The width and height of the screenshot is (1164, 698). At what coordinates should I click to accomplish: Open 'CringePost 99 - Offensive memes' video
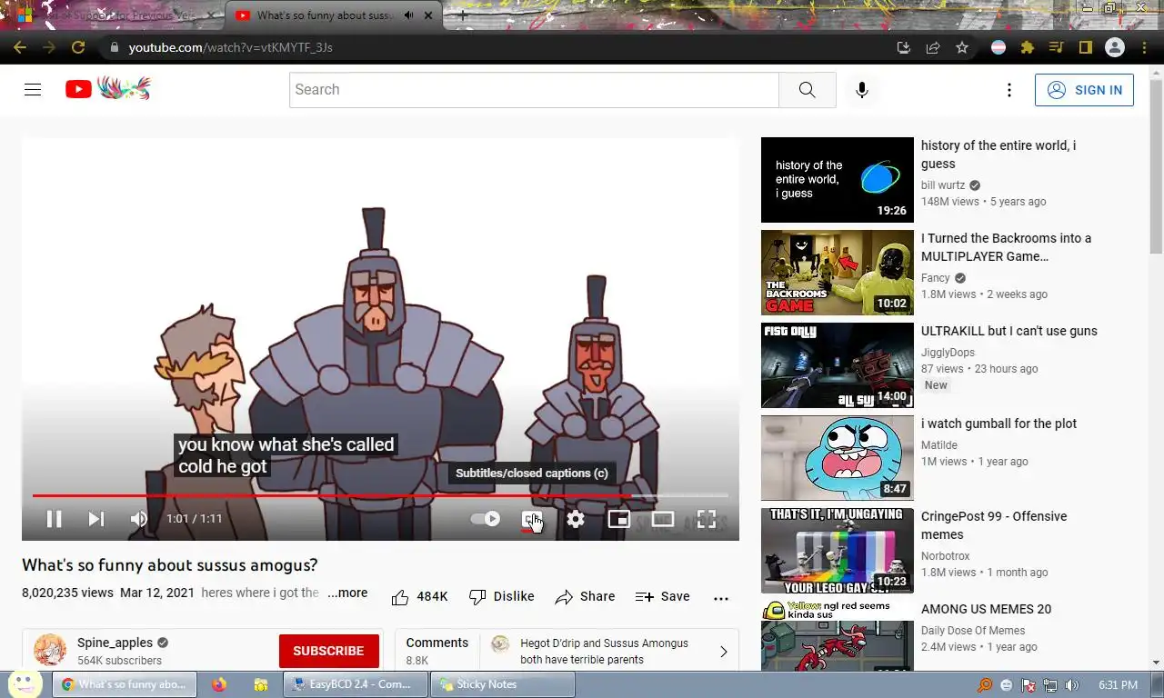(x=993, y=525)
